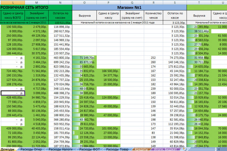
Task: Select the cell with 439 000,00р.
Action: tap(13, 128)
